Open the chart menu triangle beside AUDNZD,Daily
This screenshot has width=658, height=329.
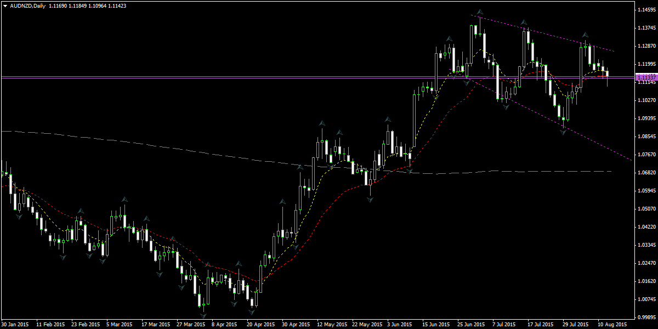coord(5,5)
